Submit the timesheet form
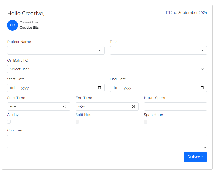This screenshot has height=181, width=217. coord(195,157)
